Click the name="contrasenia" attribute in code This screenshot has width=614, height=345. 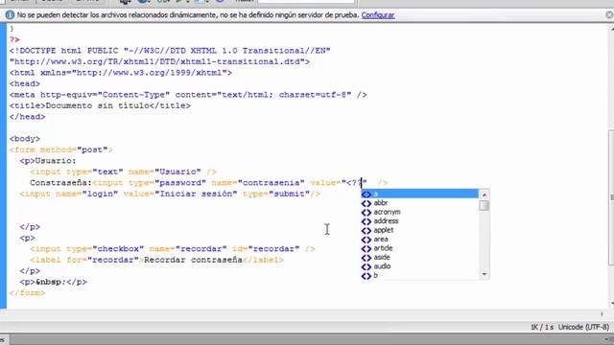coord(258,183)
